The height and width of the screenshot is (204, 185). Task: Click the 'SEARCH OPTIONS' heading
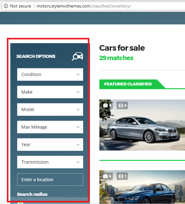click(36, 56)
